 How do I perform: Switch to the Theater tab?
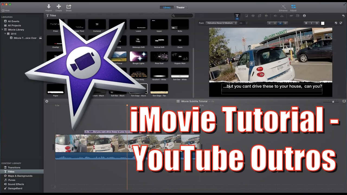pyautogui.click(x=181, y=8)
